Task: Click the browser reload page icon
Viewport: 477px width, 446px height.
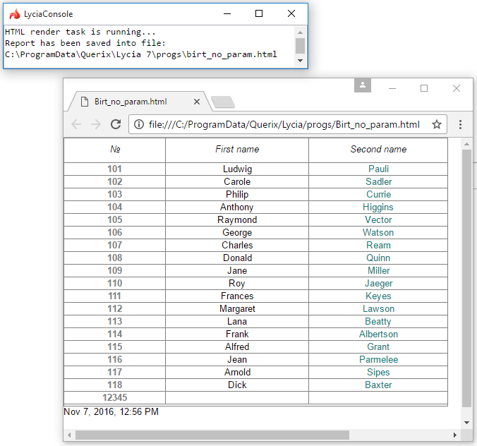Action: click(116, 124)
